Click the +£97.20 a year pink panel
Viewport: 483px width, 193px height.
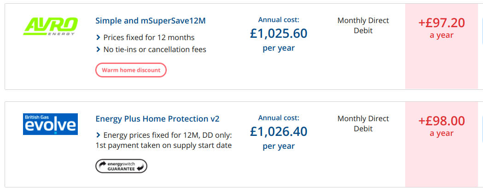tap(442, 47)
